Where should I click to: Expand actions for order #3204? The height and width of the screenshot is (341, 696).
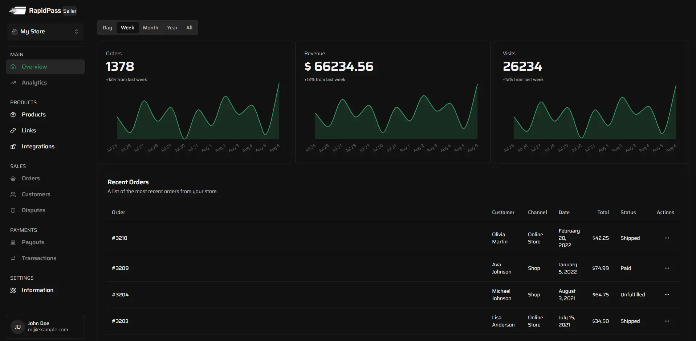667,295
